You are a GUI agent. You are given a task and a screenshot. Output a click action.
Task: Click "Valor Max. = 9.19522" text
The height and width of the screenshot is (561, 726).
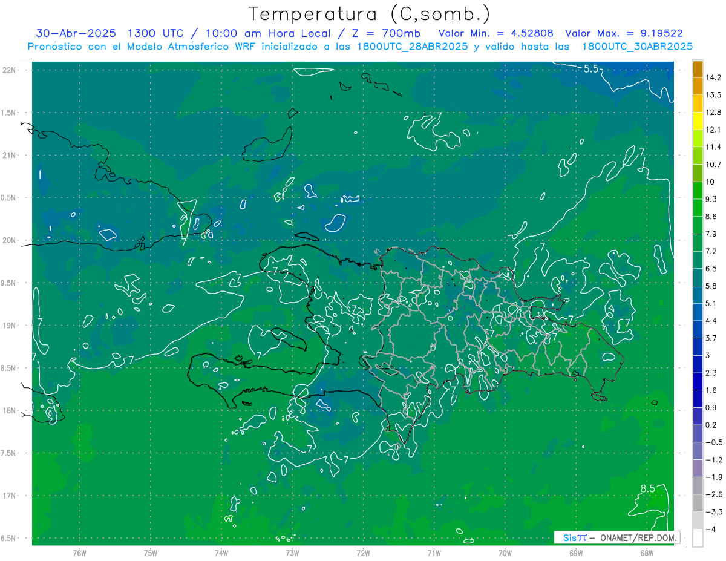[x=624, y=33]
